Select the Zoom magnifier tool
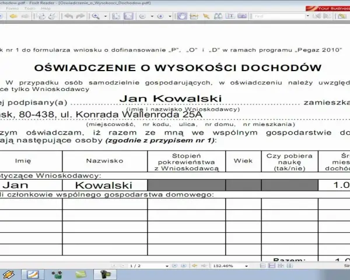The width and height of the screenshot is (350, 280). pos(96,16)
